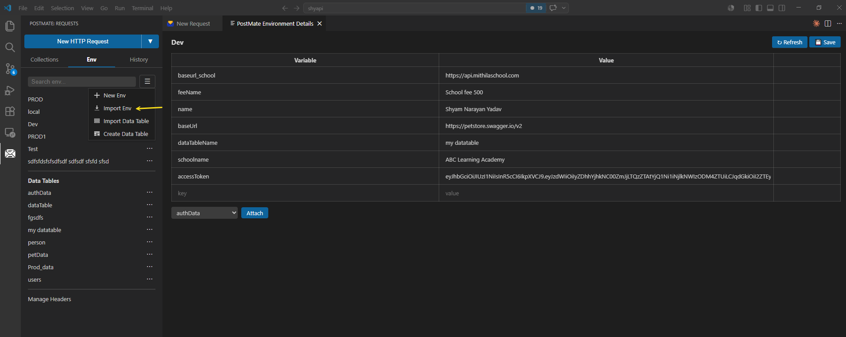The image size is (846, 337).
Task: Open more options for Test environment
Action: point(150,149)
